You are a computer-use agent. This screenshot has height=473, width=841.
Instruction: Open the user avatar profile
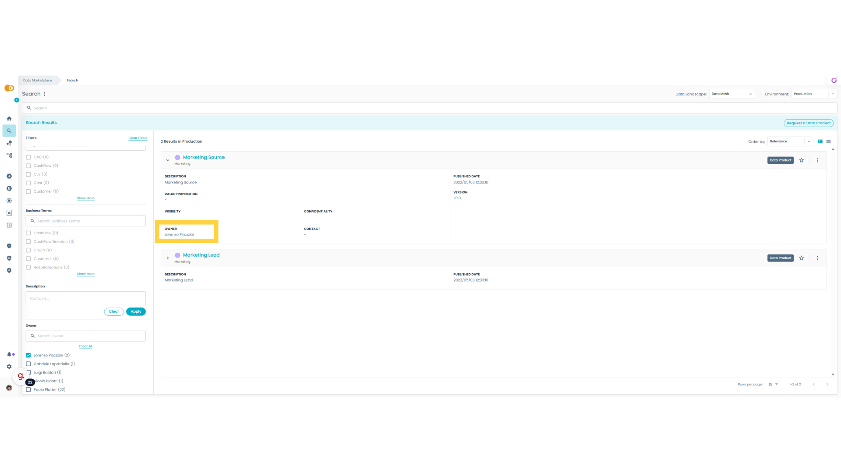click(9, 388)
